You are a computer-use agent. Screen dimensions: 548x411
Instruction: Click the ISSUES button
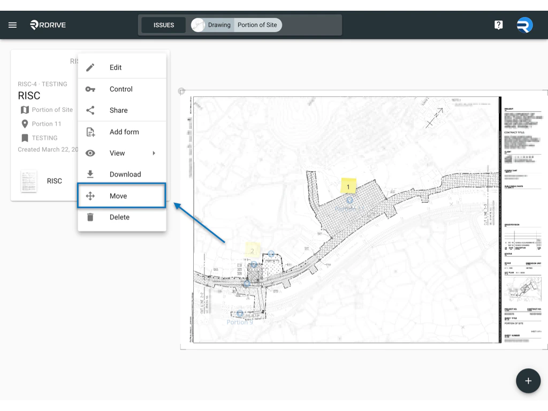[x=163, y=25]
